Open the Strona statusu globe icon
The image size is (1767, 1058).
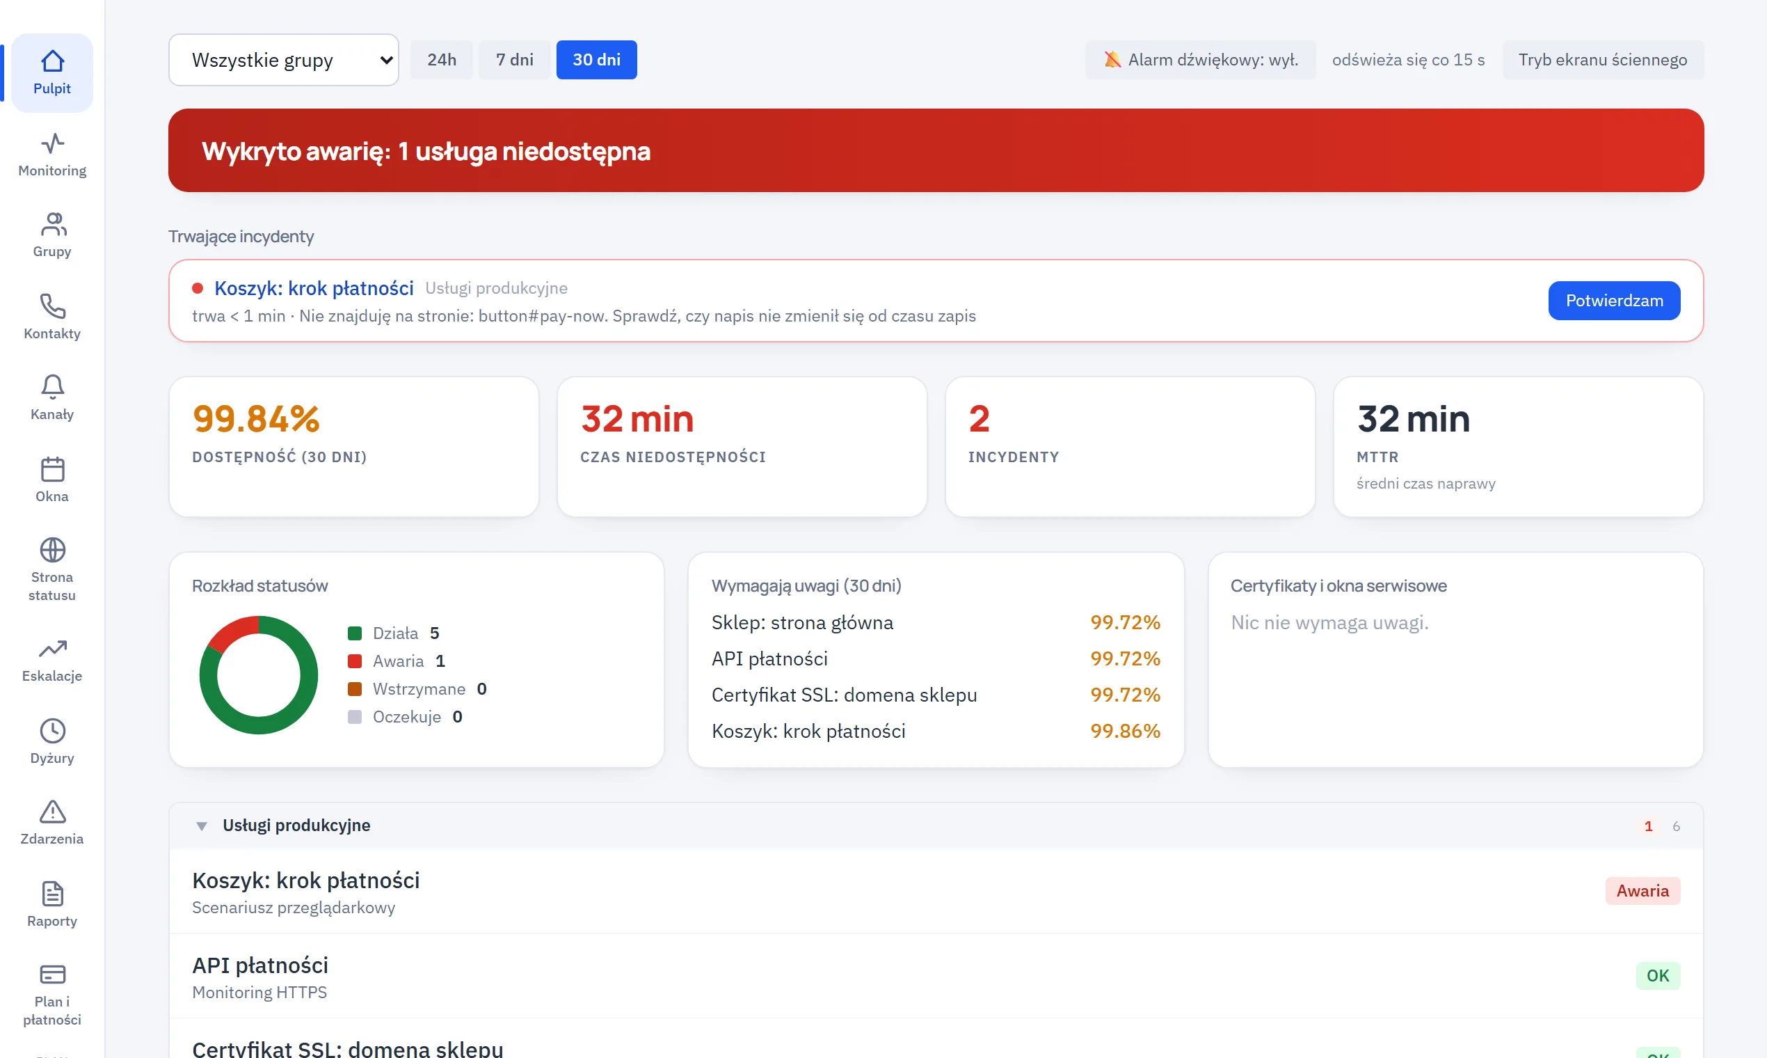pos(52,550)
